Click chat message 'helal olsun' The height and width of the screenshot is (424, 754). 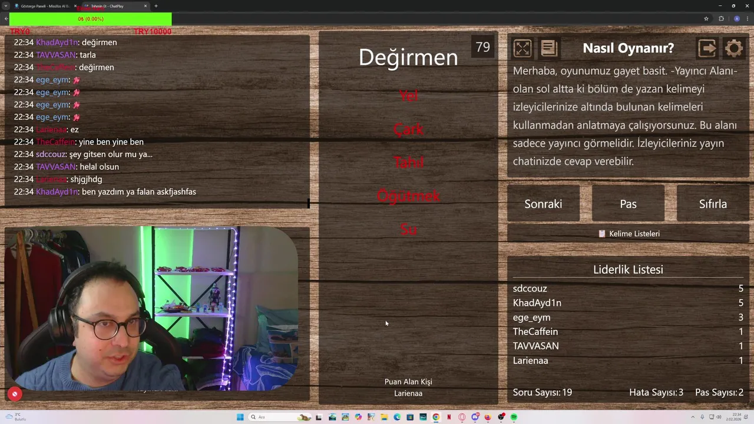pos(100,167)
